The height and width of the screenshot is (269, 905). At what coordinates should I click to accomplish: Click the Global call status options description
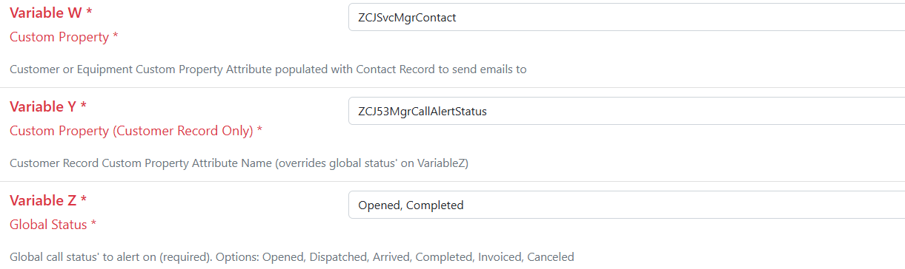coord(291,257)
